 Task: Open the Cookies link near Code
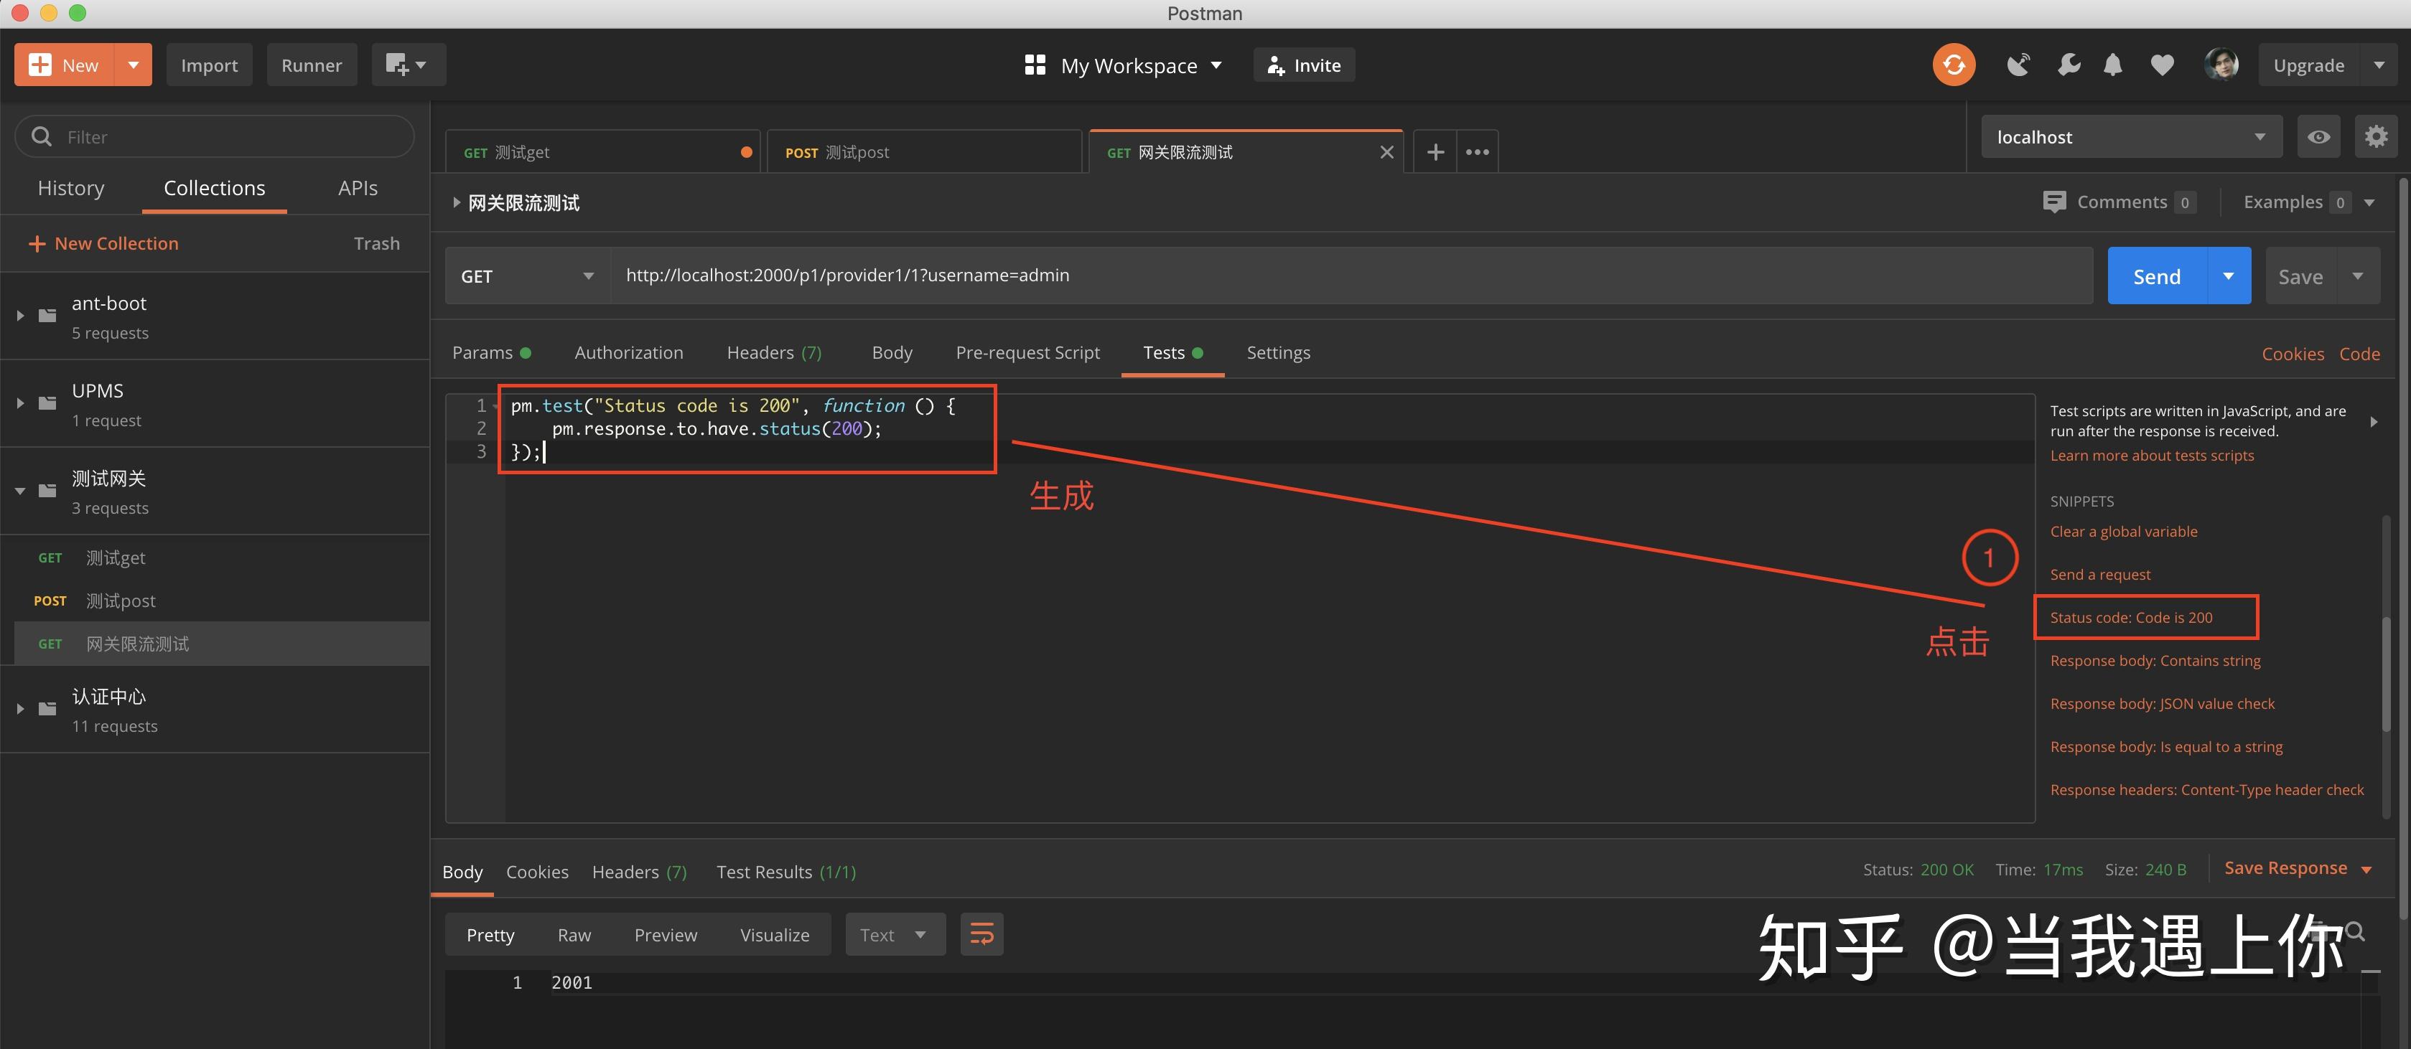click(x=2292, y=354)
